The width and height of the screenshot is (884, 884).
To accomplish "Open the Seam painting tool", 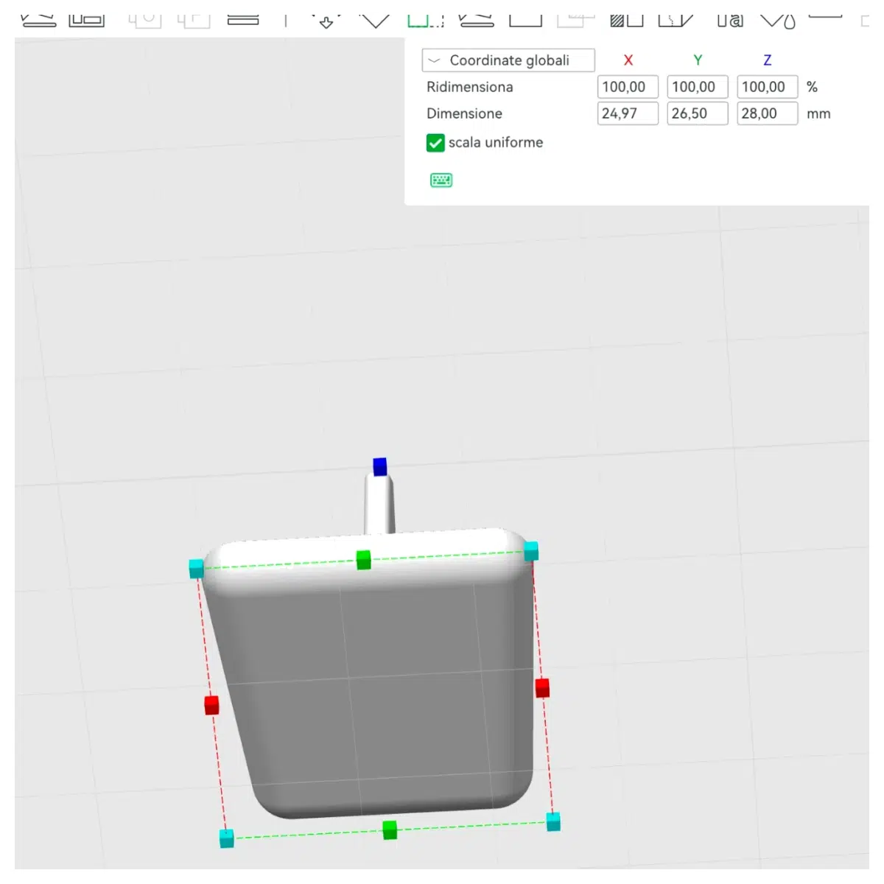I will click(676, 20).
